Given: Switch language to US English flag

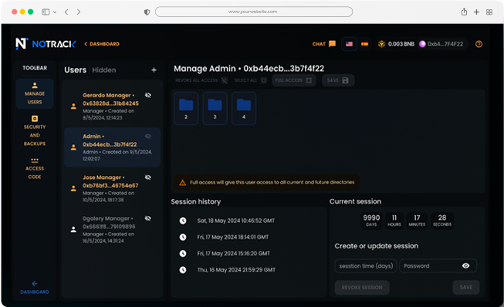Looking at the screenshot, I should tap(349, 44).
